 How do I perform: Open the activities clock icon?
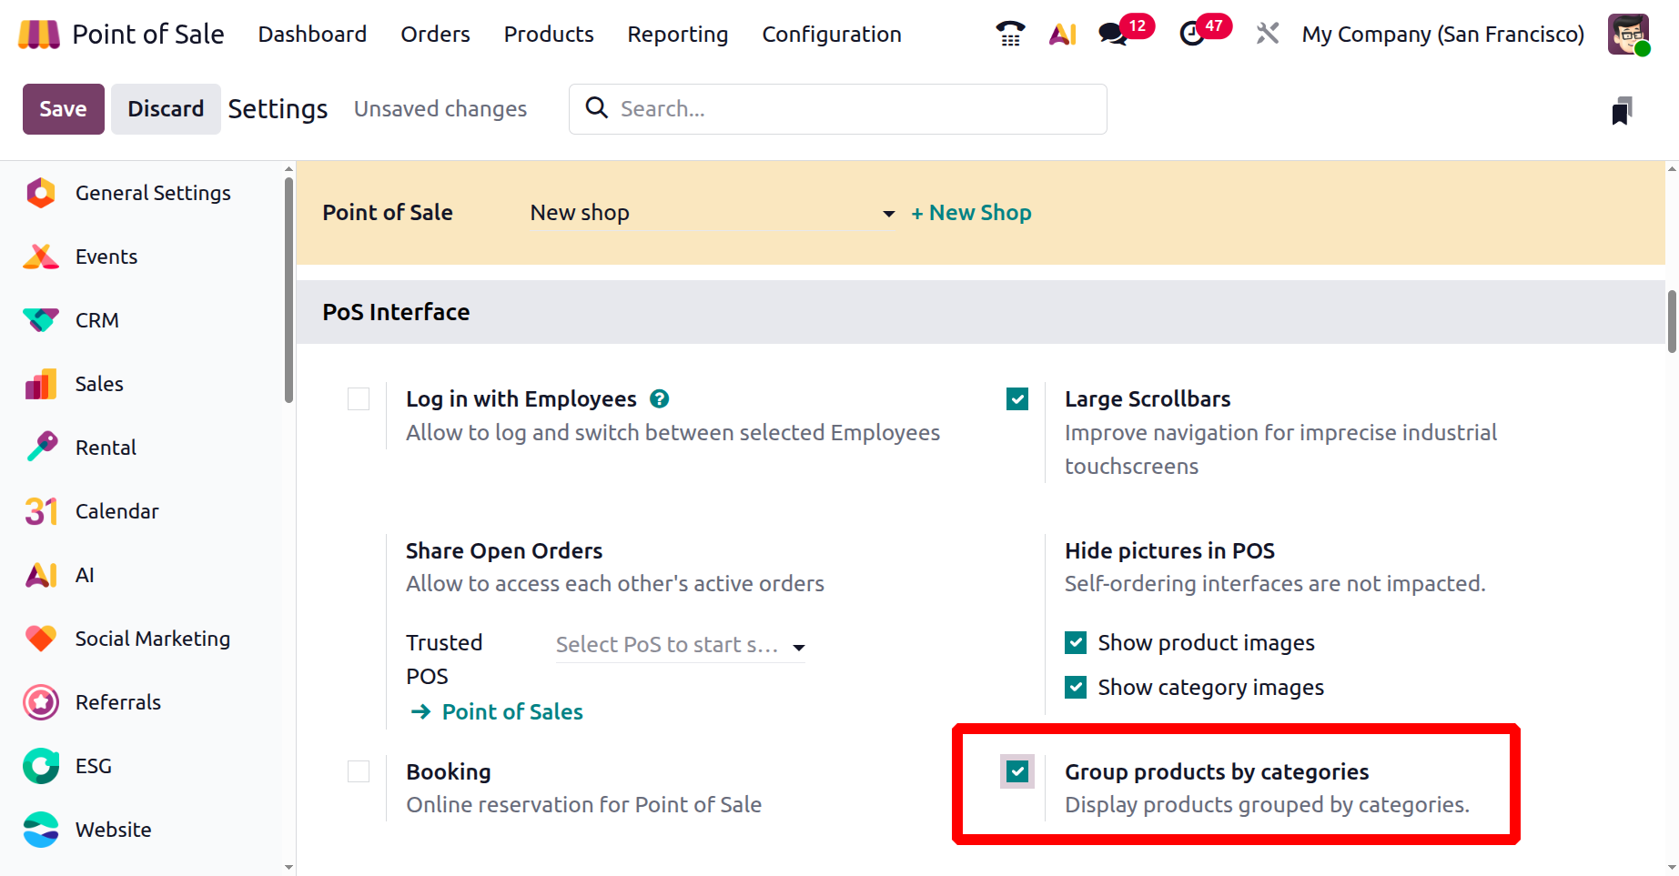1191,35
